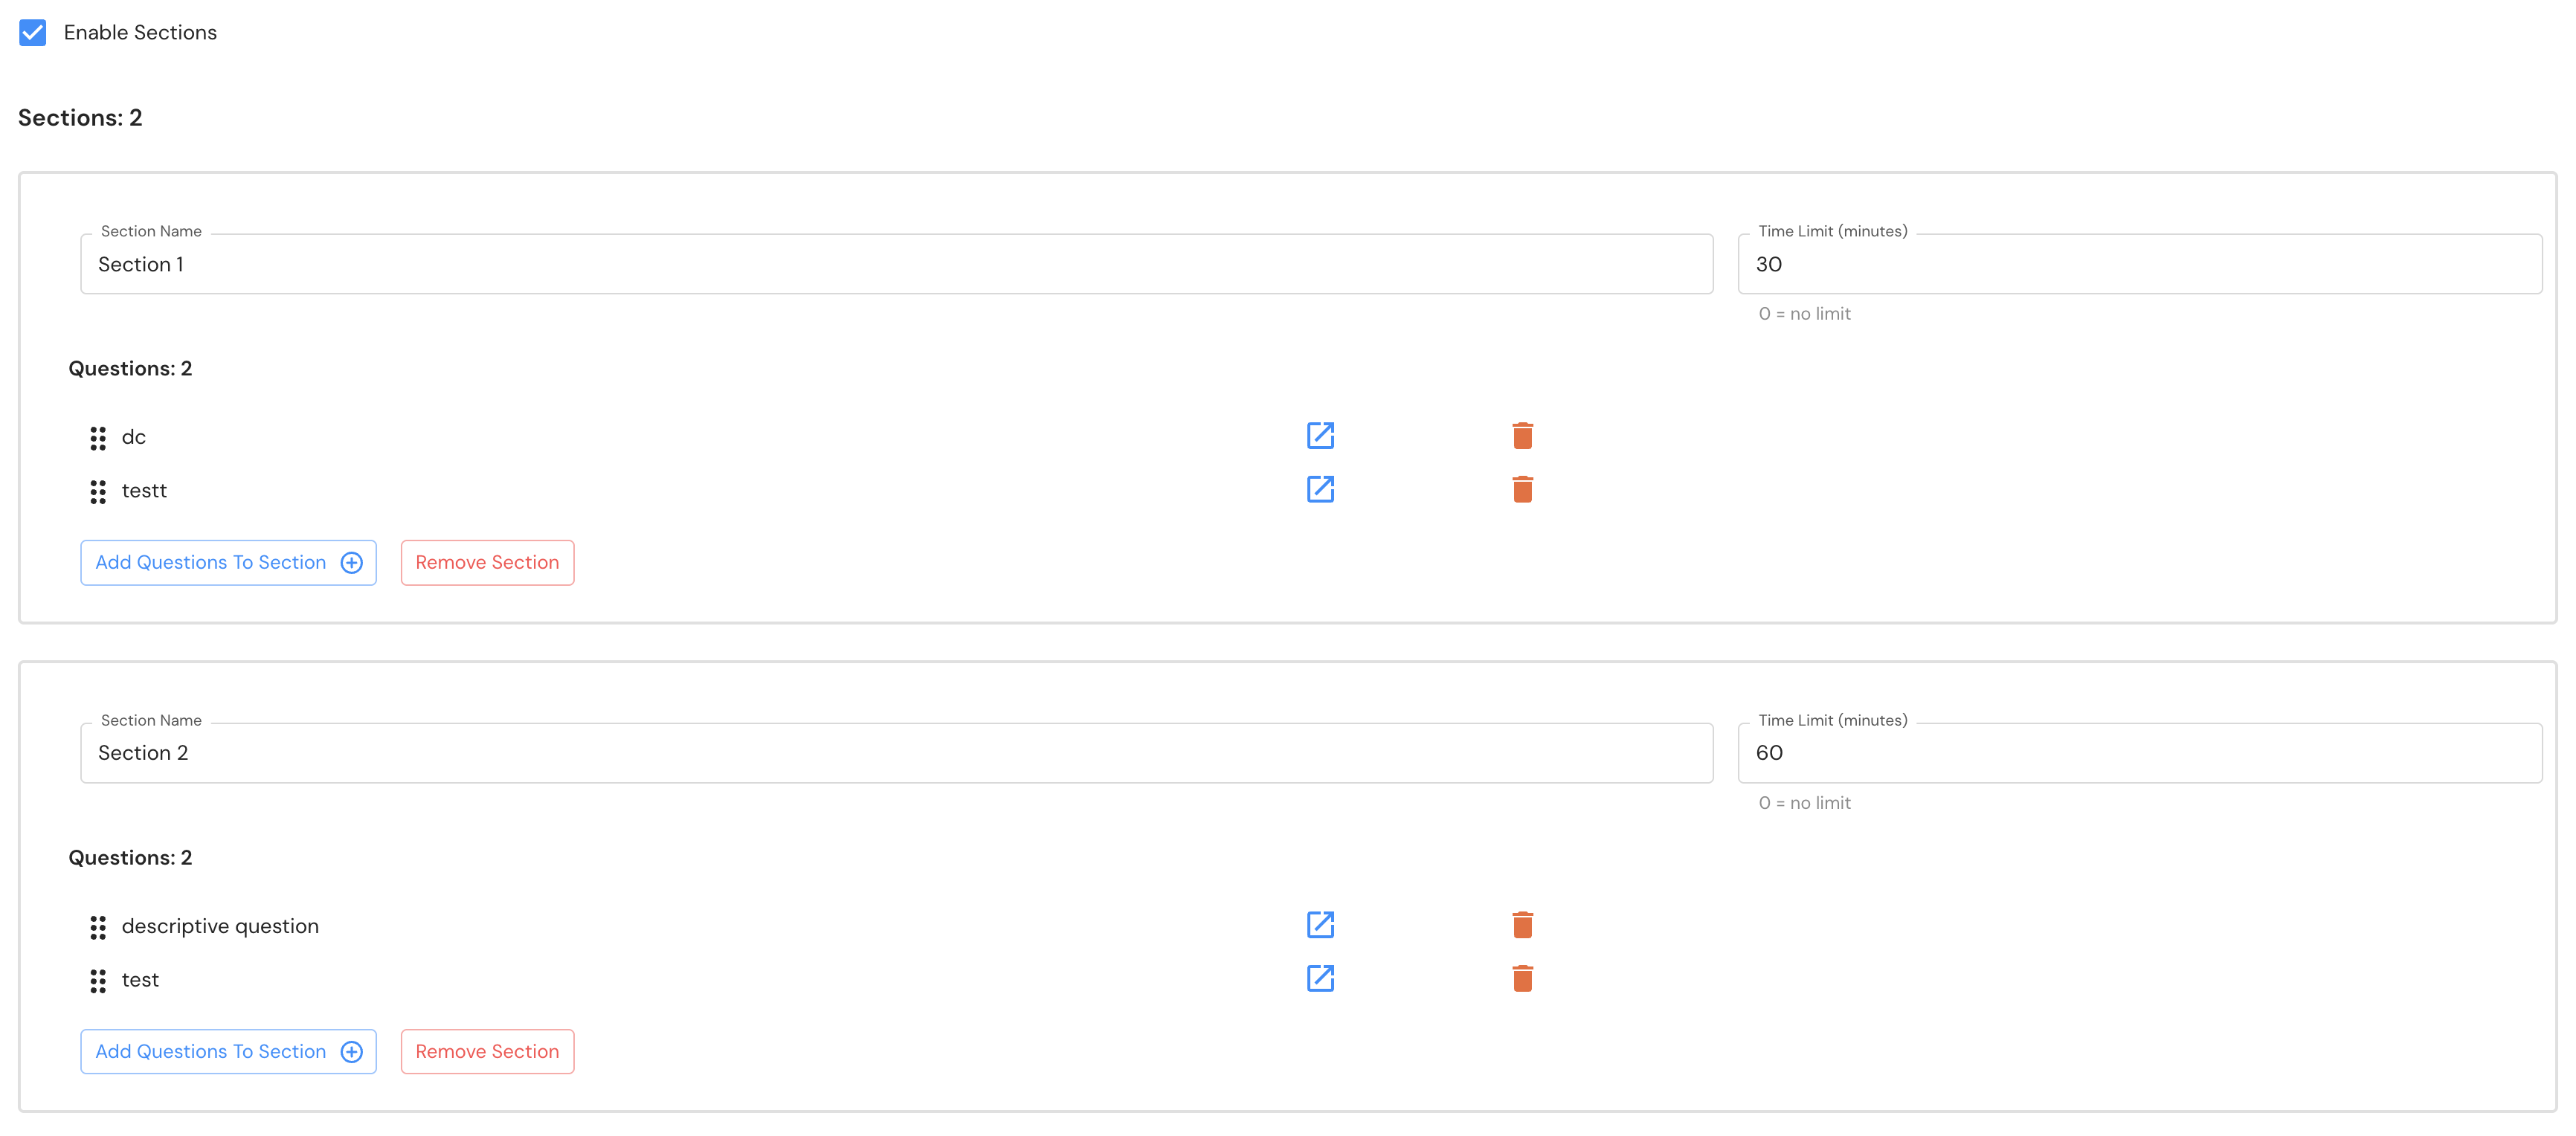Click the time limit field showing 30
The image size is (2576, 1136).
point(2139,265)
